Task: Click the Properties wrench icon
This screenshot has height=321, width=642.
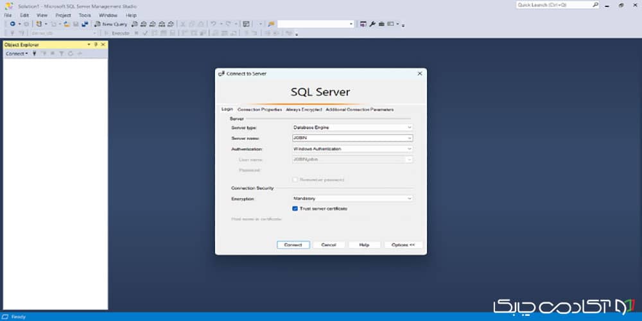Action: coord(372,24)
